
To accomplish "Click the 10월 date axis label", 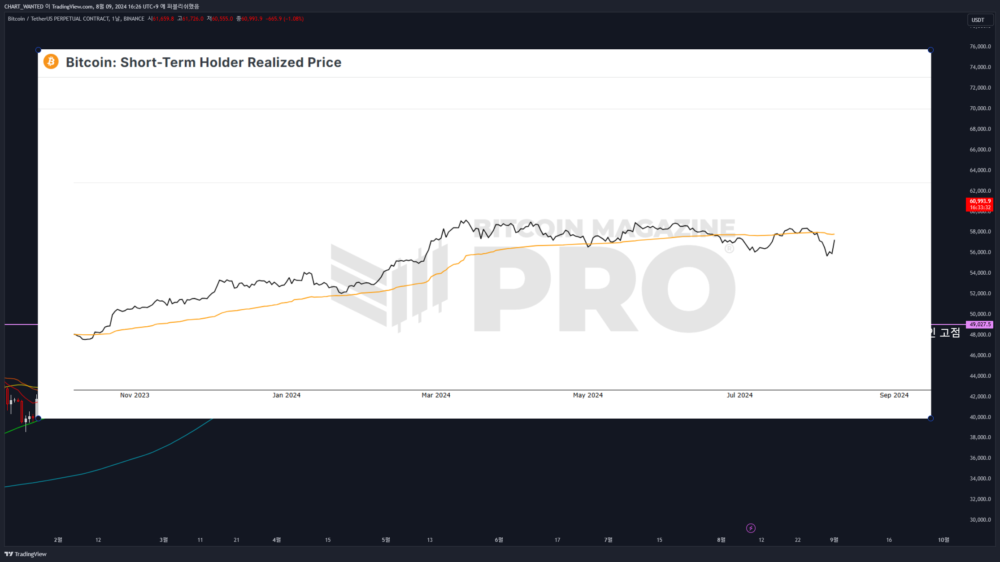I will point(943,540).
